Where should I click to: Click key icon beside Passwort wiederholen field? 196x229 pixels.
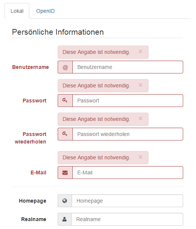coord(65,134)
